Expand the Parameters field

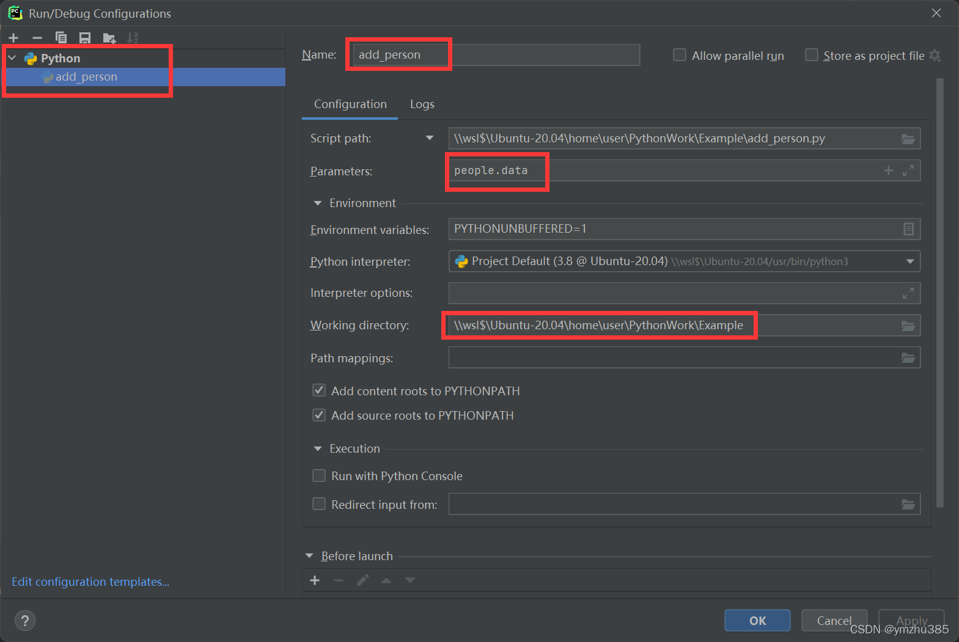(x=908, y=170)
